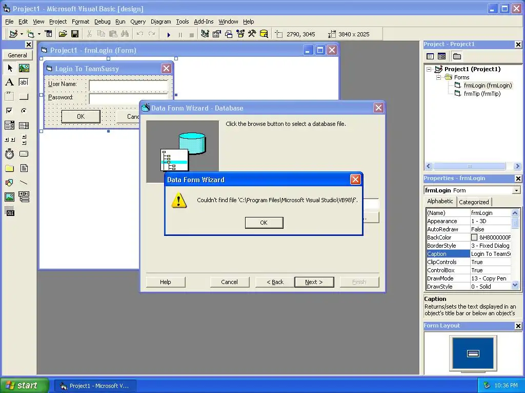
Task: Select the PictureBox control tool
Action: click(24, 68)
